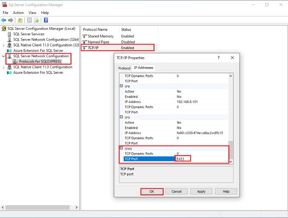Click the Forward arrow toolbar icon
Image resolution: width=288 pixels, height=218 pixels.
[11, 20]
